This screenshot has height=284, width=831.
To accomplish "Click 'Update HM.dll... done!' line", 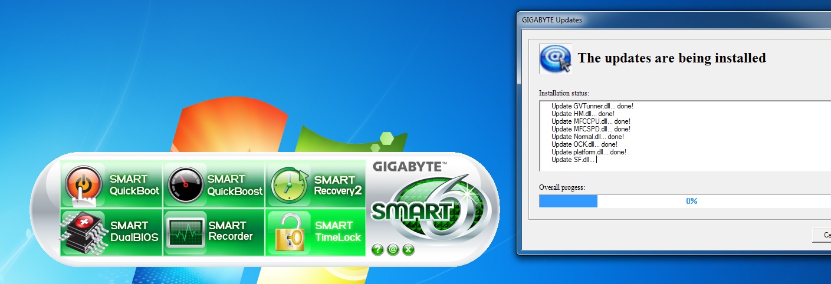I will (583, 114).
